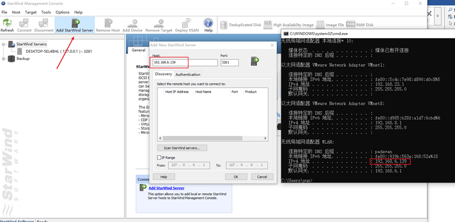The image size is (455, 222).
Task: Click the dialog Help button
Action: pyautogui.click(x=164, y=176)
